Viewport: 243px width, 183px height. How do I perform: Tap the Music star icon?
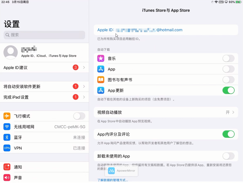(101, 58)
